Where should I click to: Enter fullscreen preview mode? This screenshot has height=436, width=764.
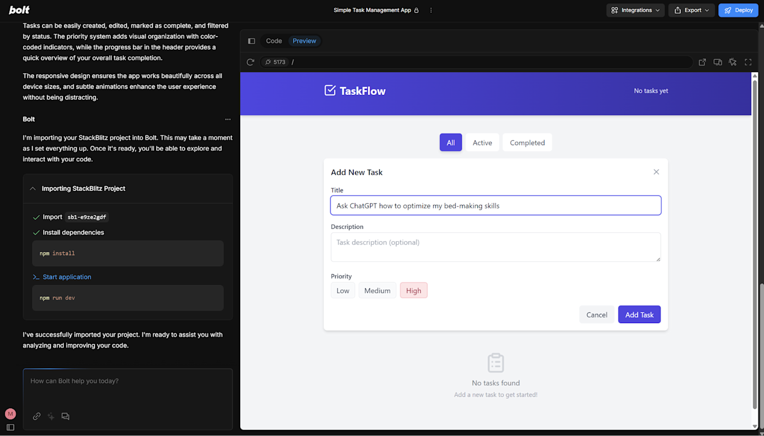(x=748, y=62)
